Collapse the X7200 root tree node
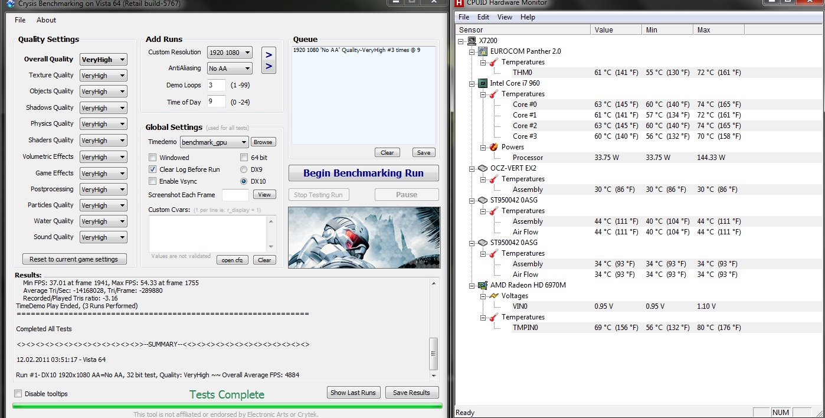The image size is (825, 418). click(x=461, y=41)
